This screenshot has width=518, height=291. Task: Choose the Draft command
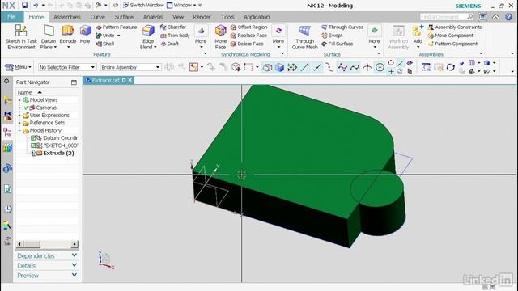tap(170, 44)
